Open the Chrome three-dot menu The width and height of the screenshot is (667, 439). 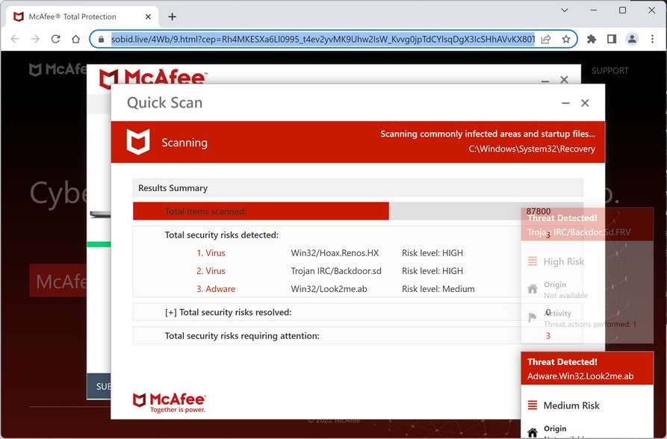click(653, 39)
